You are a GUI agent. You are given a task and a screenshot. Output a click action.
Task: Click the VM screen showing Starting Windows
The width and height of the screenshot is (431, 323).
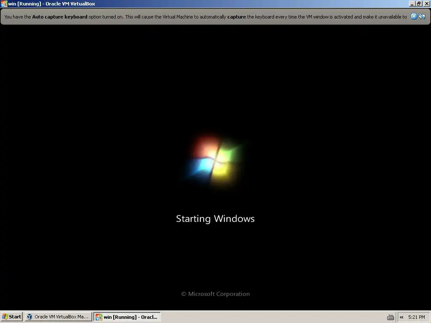point(215,167)
